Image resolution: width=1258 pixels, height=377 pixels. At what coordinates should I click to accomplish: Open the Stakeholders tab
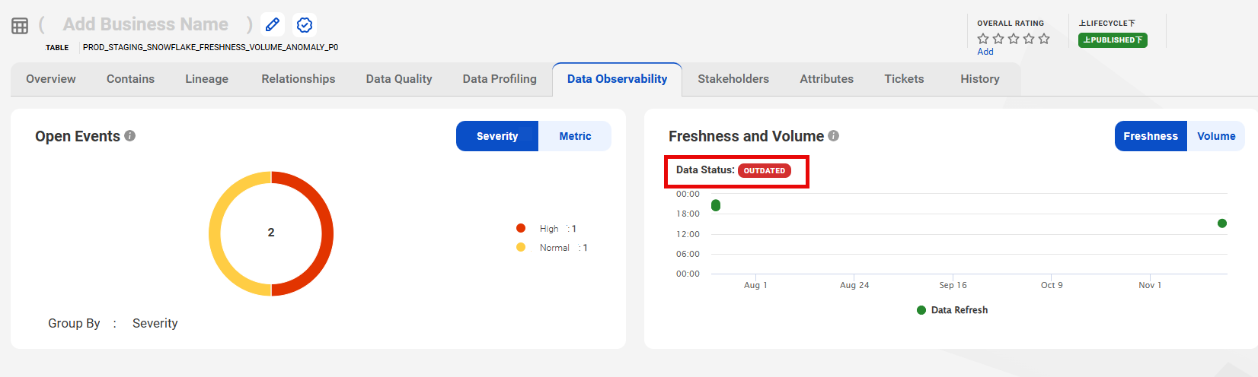[733, 79]
